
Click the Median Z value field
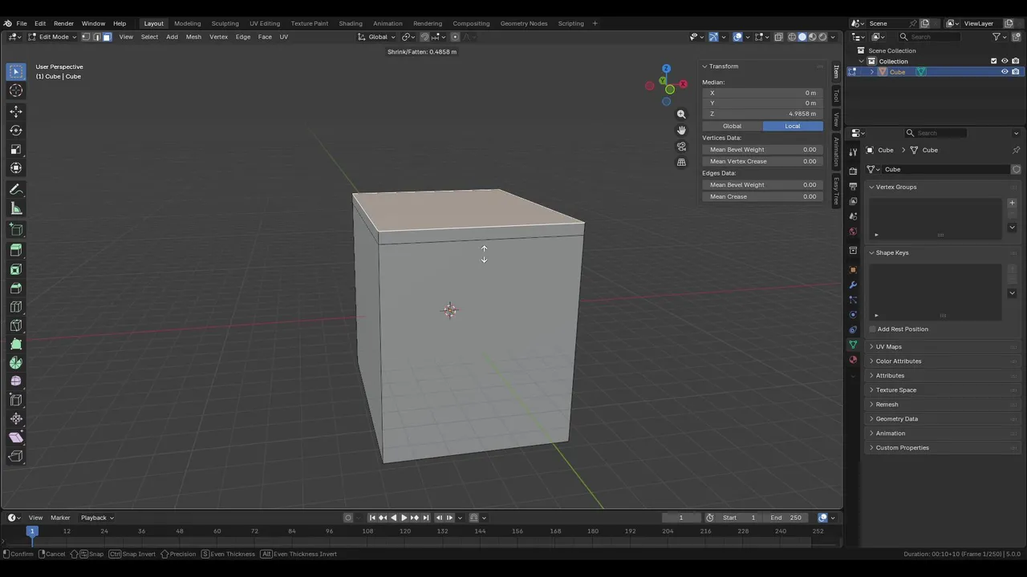[762, 114]
